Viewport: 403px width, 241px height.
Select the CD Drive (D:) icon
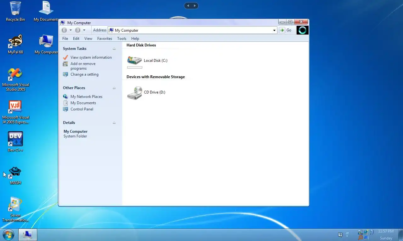point(135,93)
